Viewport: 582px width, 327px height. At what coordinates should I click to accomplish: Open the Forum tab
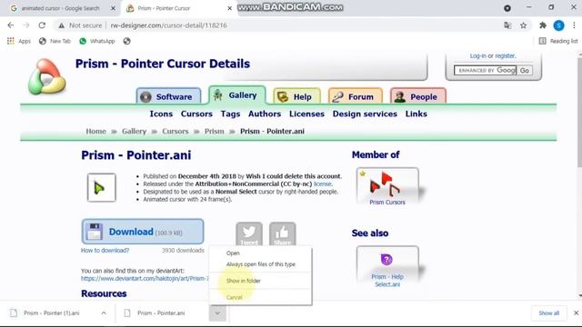click(x=356, y=96)
